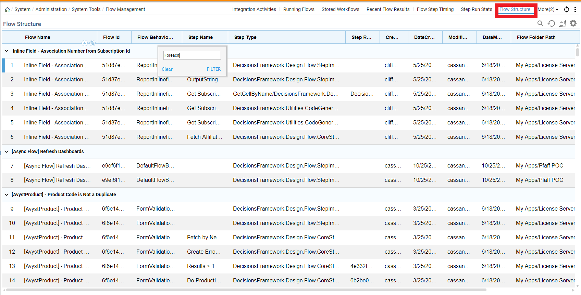Select the OutputString cell in row 2

(x=202, y=79)
